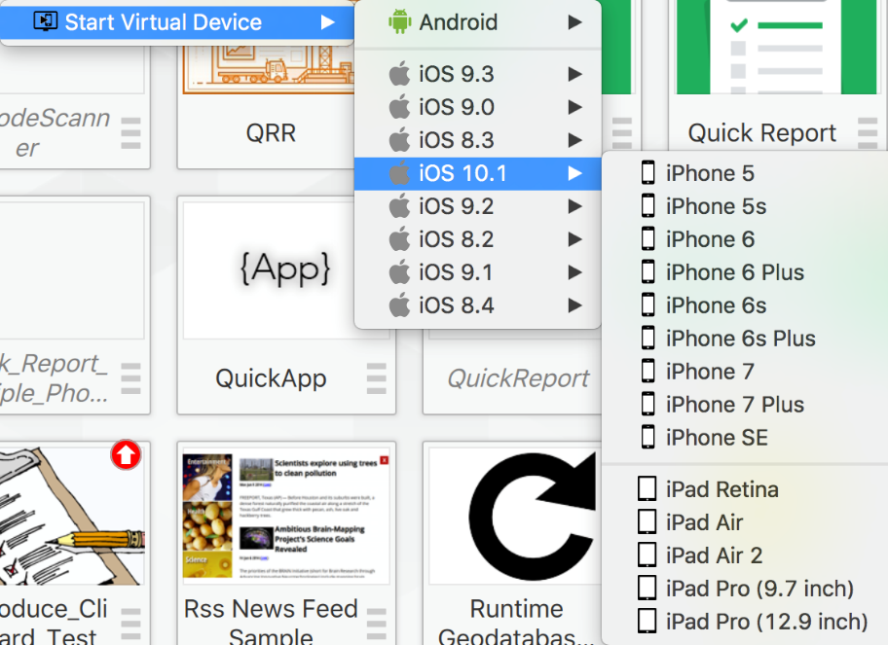Open the Quick Report checklist thumbnail

pyautogui.click(x=776, y=47)
